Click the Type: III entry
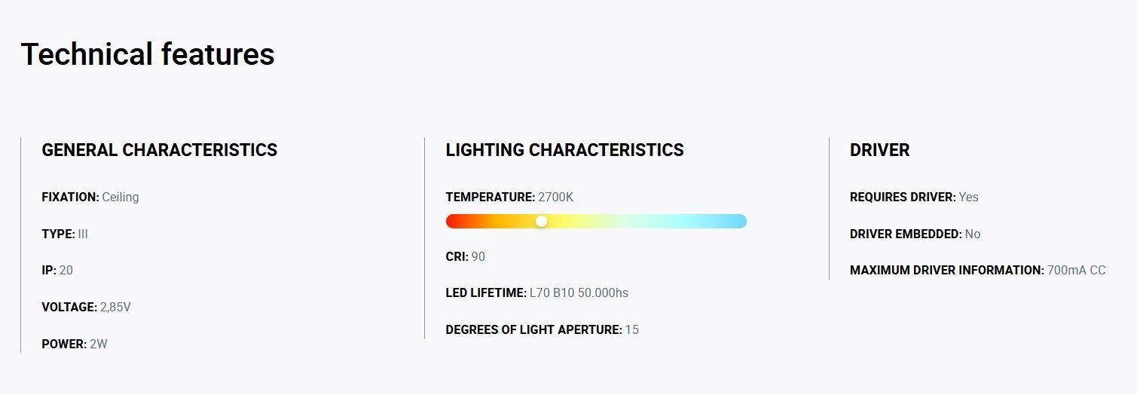 (x=65, y=234)
